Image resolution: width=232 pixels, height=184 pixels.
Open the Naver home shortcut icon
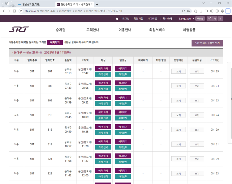click(x=15, y=11)
